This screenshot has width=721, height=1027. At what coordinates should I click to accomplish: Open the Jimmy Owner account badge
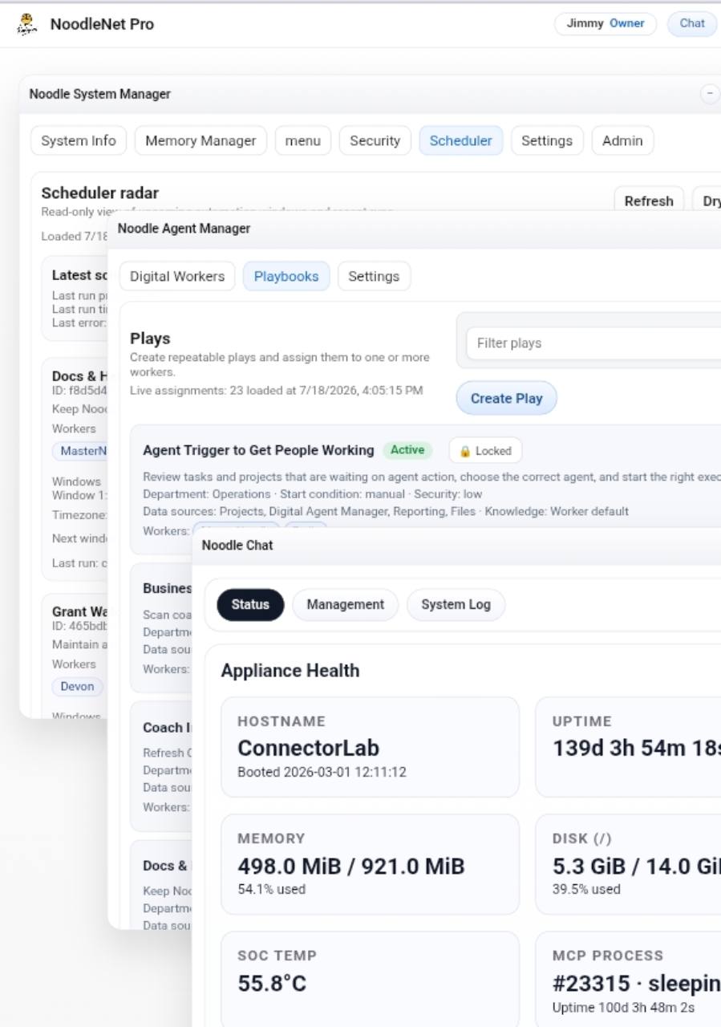point(606,23)
